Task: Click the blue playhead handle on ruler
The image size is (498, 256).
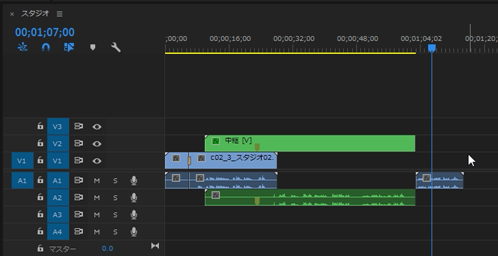Action: 432,48
